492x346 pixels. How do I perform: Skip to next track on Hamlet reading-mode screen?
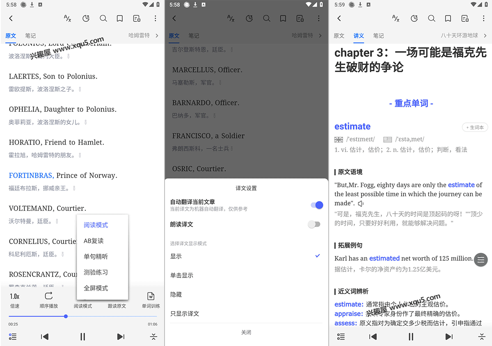click(121, 337)
